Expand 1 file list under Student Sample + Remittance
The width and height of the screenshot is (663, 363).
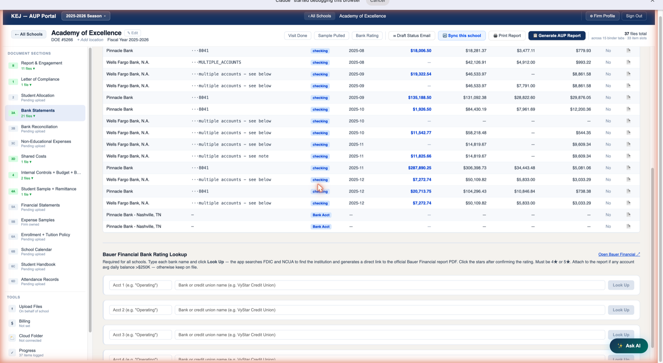(x=26, y=195)
